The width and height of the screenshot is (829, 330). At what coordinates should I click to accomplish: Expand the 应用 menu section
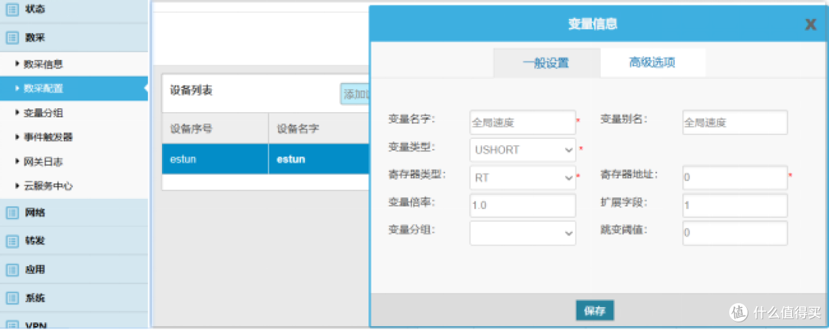point(74,269)
